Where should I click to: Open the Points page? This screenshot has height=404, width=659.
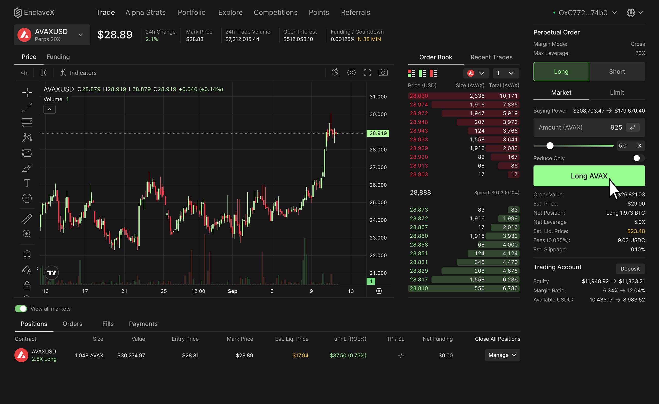click(319, 12)
